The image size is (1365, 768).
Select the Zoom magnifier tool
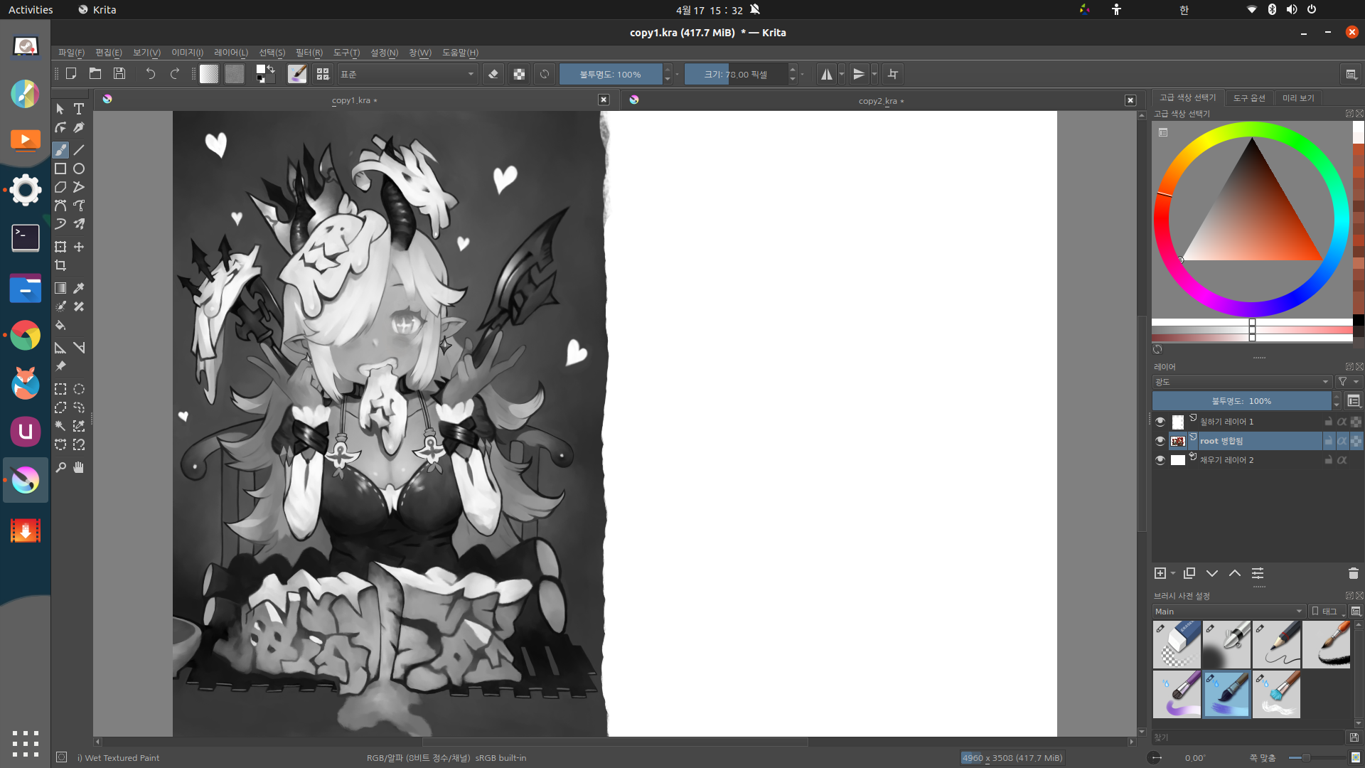[60, 467]
